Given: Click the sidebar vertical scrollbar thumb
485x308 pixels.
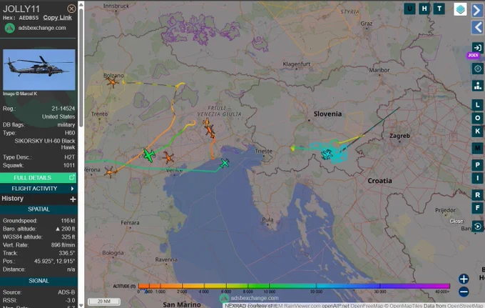Looking at the screenshot, I should point(81,68).
